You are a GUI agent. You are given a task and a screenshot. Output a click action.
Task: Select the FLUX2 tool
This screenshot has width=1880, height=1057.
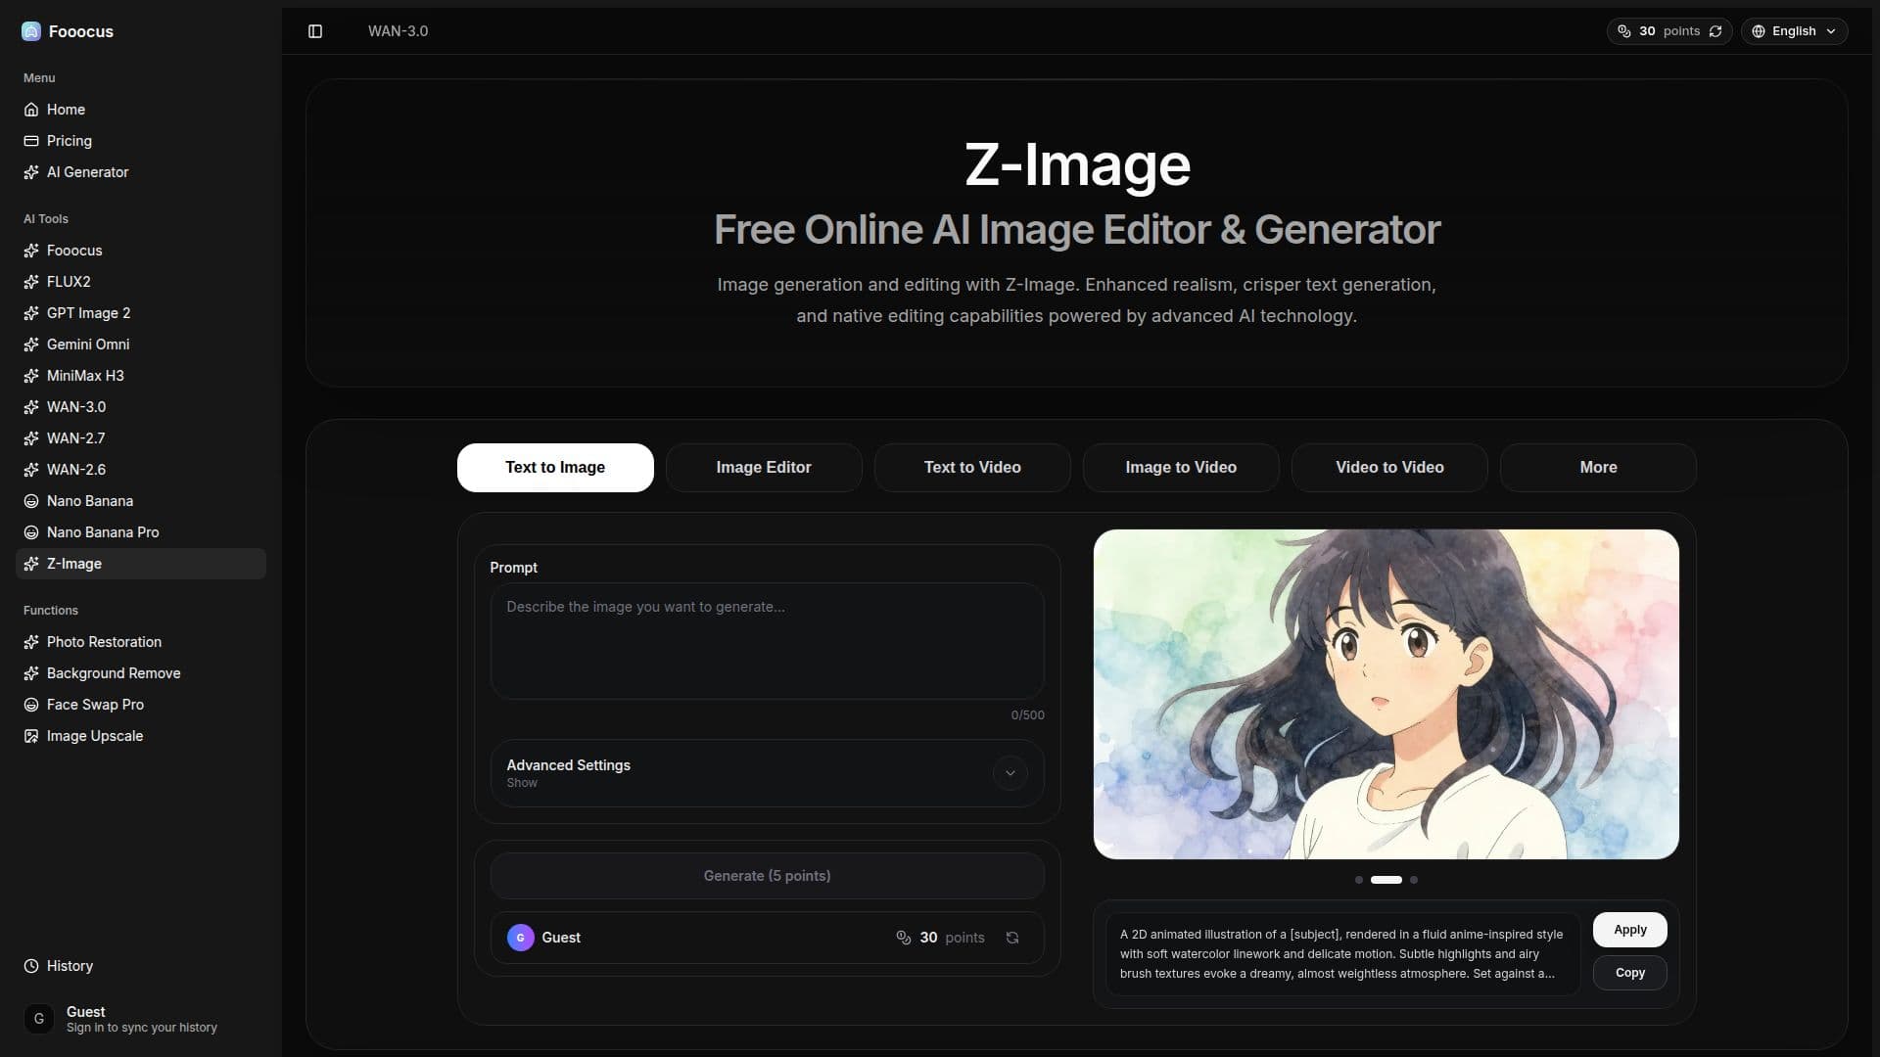click(141, 282)
